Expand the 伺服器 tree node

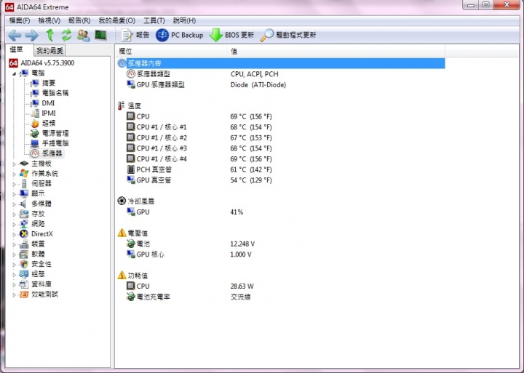click(14, 184)
